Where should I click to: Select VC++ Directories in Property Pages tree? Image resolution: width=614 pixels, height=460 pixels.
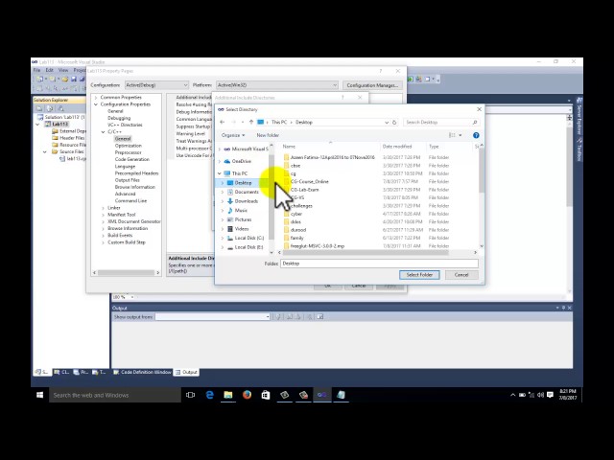pyautogui.click(x=125, y=125)
